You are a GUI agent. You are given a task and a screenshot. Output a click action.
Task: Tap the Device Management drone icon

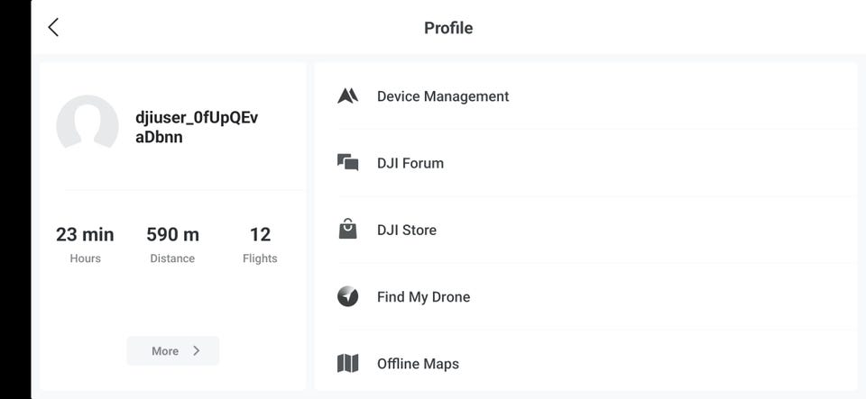[x=348, y=96]
